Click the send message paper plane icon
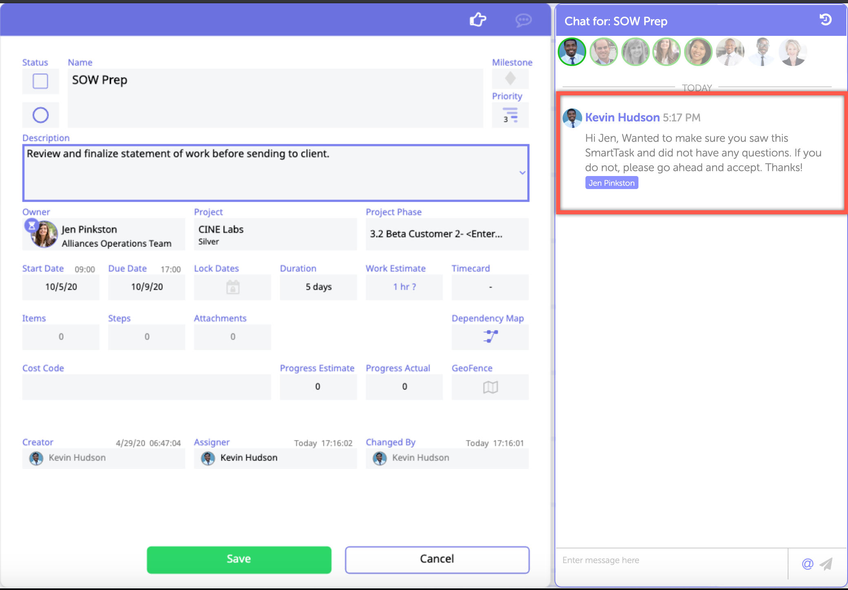848x590 pixels. 826,564
